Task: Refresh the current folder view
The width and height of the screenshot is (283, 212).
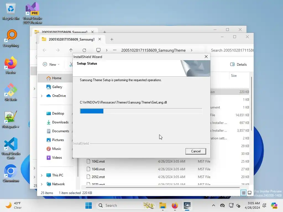Action: click(x=84, y=50)
